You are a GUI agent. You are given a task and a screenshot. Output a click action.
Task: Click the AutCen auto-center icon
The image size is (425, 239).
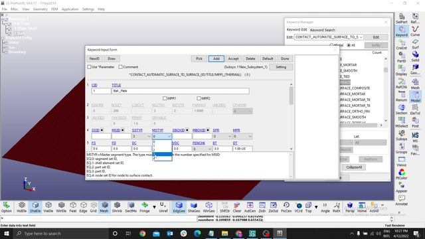pos(250,207)
